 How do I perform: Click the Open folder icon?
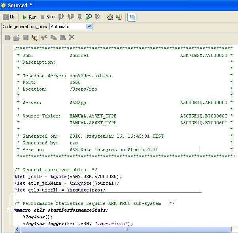click(x=16, y=38)
